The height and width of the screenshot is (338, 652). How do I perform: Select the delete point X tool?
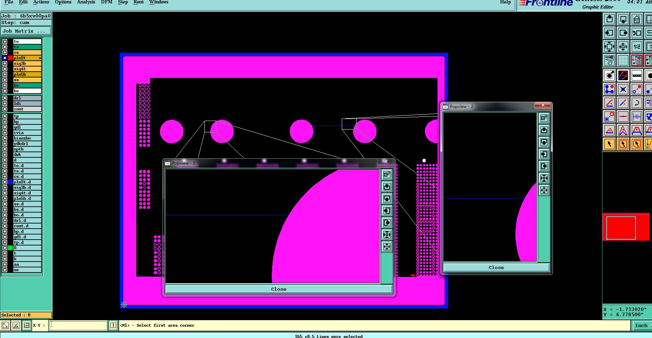(x=623, y=89)
